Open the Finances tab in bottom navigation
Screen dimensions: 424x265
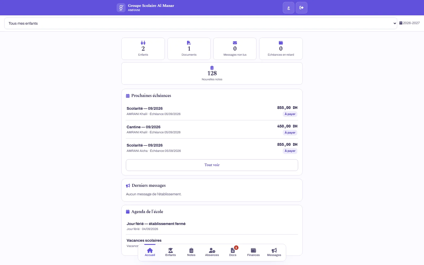click(253, 252)
